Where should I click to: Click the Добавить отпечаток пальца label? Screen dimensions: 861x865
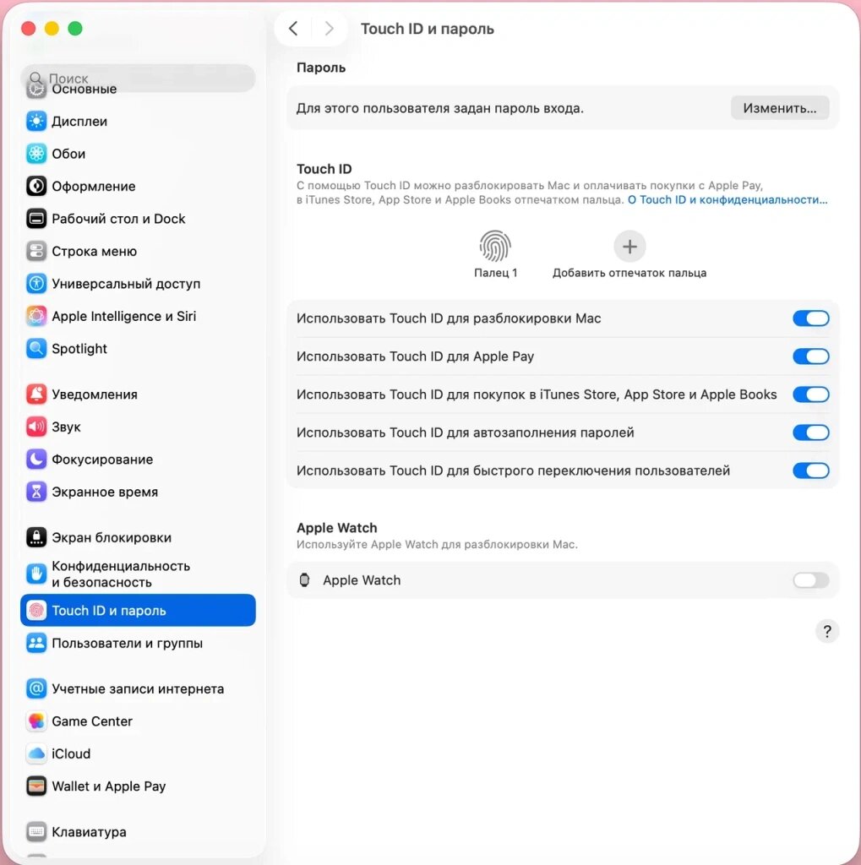[x=629, y=273]
